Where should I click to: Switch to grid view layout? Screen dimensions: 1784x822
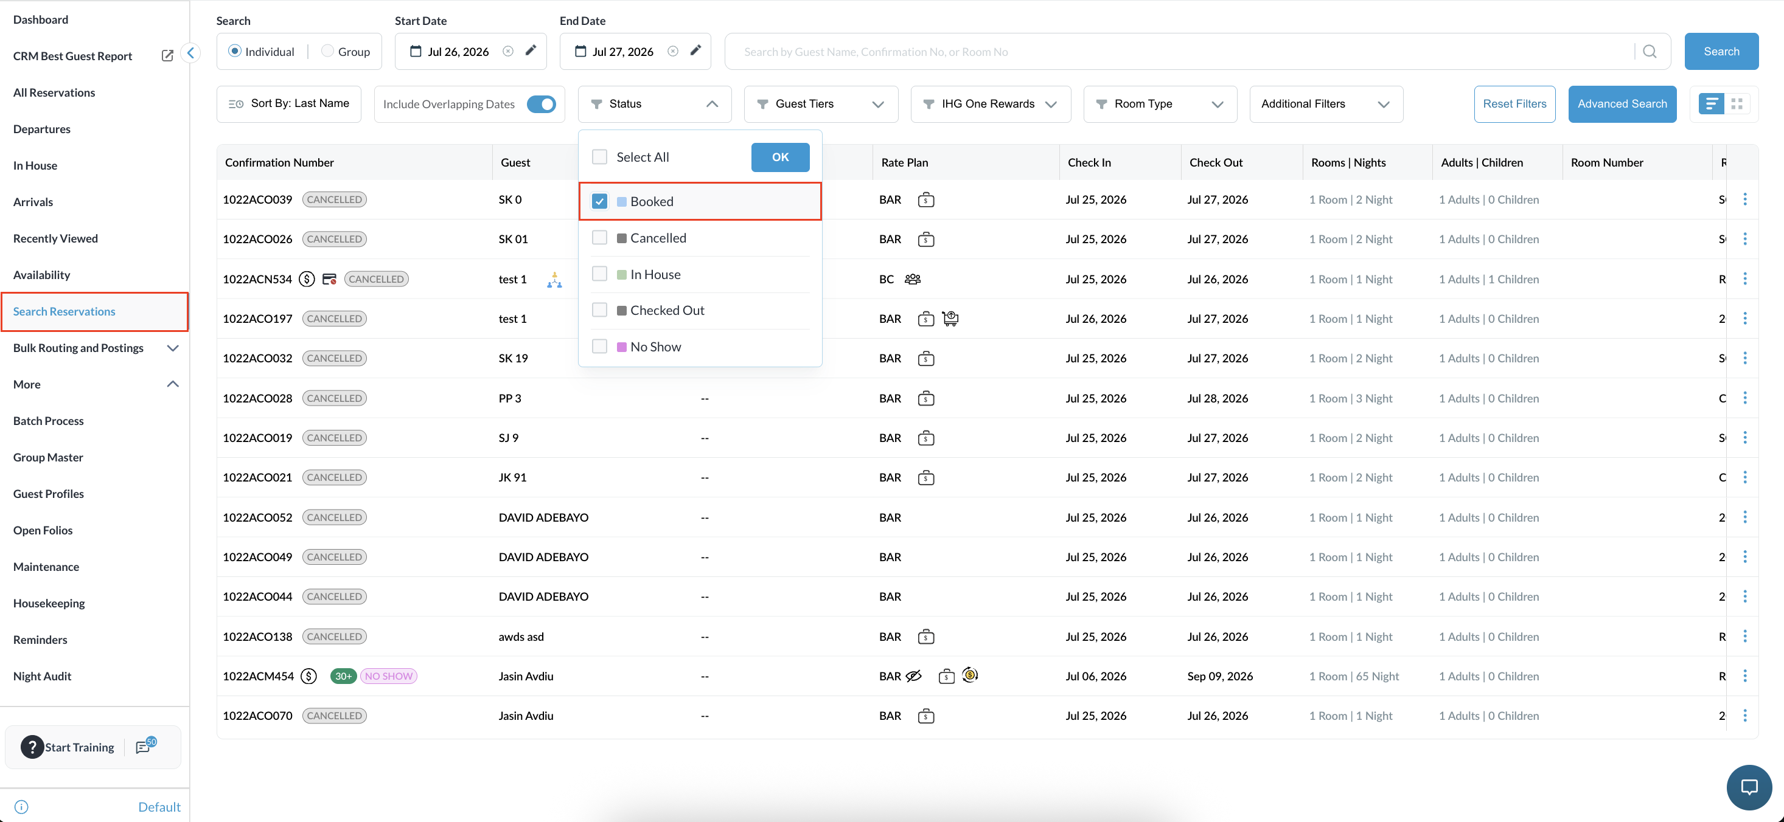[x=1736, y=104]
